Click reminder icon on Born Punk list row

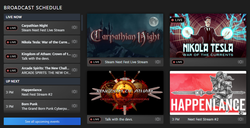[75, 106]
